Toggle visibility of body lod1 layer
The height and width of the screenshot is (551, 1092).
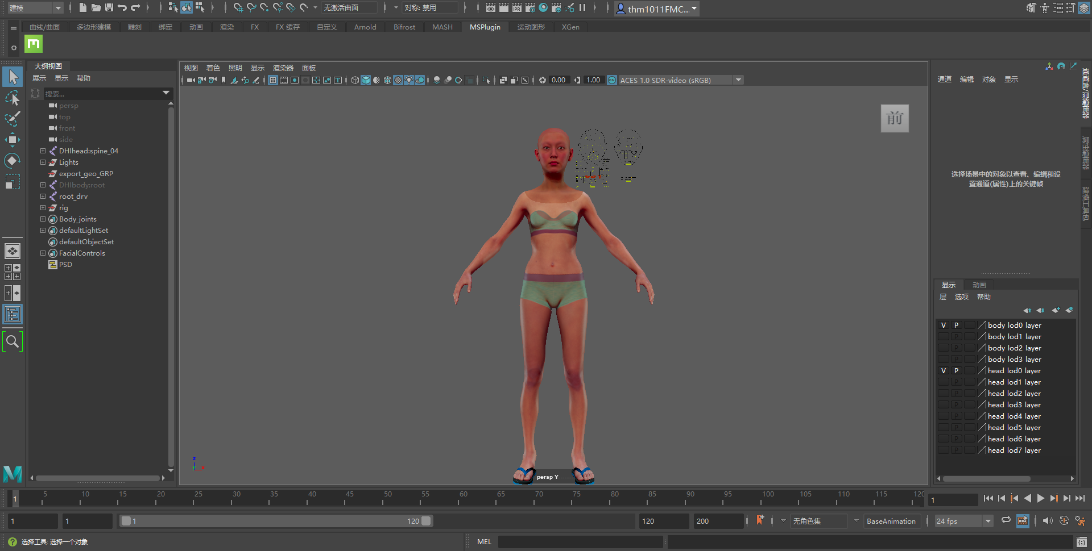click(944, 337)
